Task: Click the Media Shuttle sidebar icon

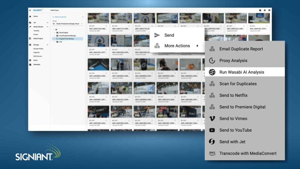Action: coord(30,27)
